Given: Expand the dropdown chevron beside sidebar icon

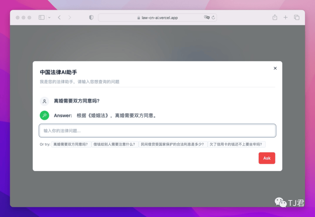Looking at the screenshot, I should pyautogui.click(x=49, y=18).
